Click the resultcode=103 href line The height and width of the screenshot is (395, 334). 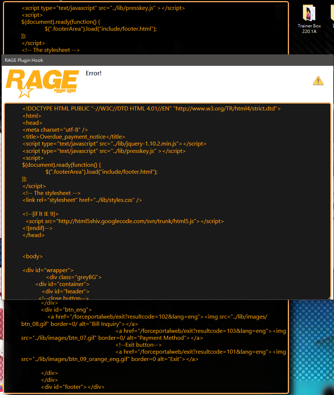(201, 331)
